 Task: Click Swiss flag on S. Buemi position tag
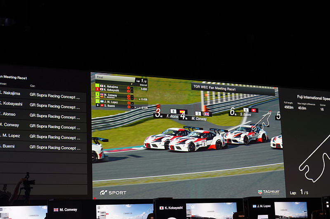(x=253, y=110)
